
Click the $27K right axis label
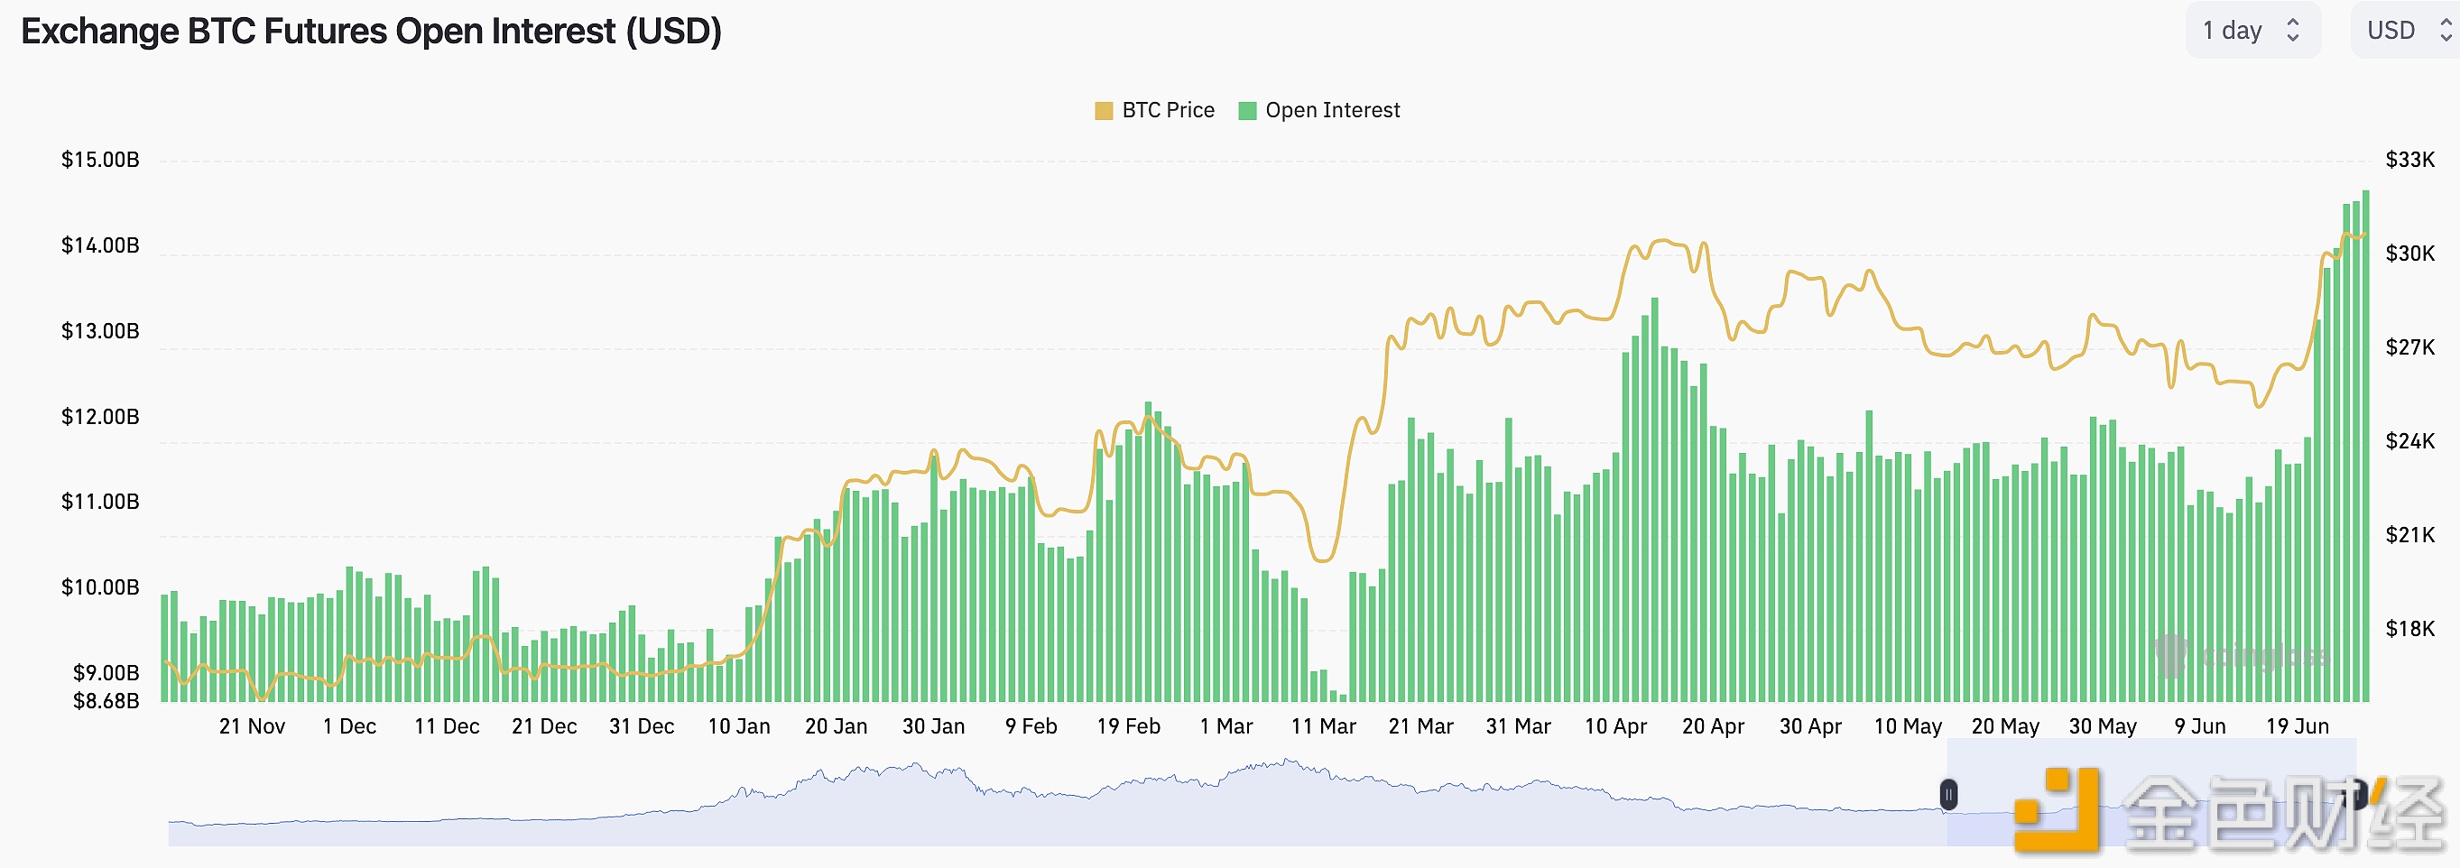click(2410, 346)
